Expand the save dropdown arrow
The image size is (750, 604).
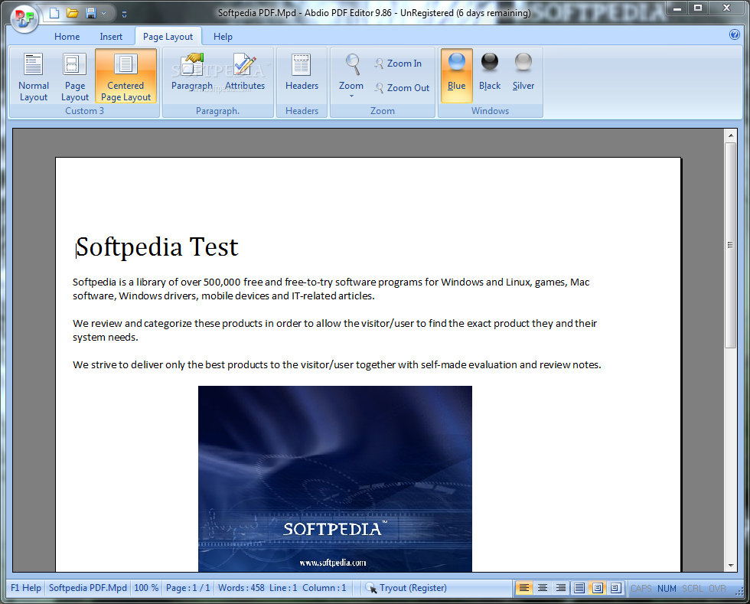point(104,14)
